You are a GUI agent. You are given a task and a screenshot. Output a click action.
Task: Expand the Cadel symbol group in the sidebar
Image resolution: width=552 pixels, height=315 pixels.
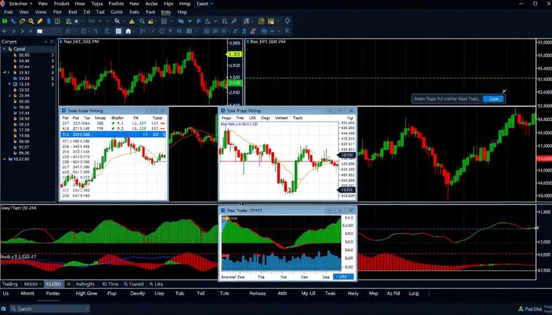coord(4,48)
